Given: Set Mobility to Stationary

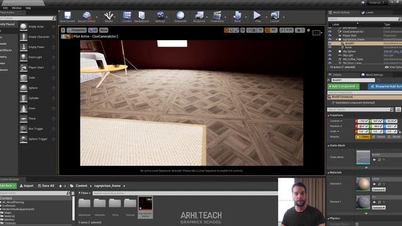Looking at the screenshot, I should 379,137.
